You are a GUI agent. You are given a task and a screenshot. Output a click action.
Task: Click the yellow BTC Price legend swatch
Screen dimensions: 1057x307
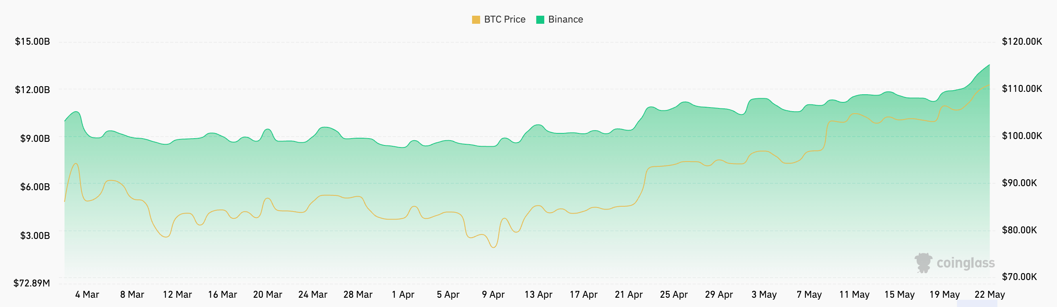[x=476, y=20]
